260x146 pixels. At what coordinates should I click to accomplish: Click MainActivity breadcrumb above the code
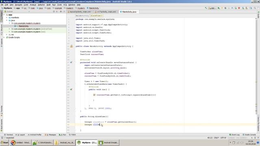(x=82, y=16)
